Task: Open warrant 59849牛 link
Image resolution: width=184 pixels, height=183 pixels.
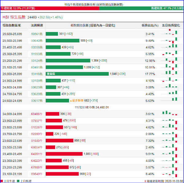Action: click(x=36, y=174)
